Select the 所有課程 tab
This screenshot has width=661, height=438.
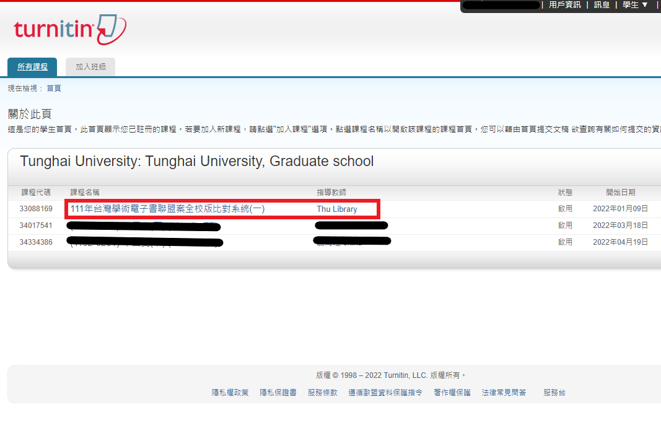coord(32,66)
